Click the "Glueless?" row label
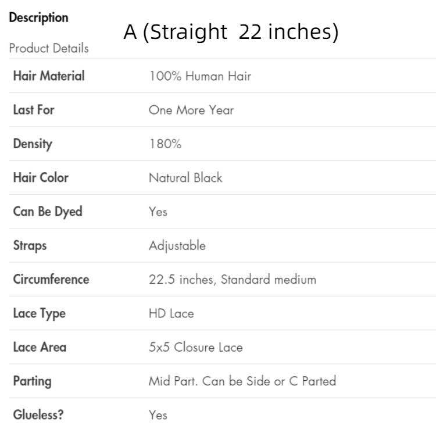This screenshot has width=436, height=436. click(37, 415)
